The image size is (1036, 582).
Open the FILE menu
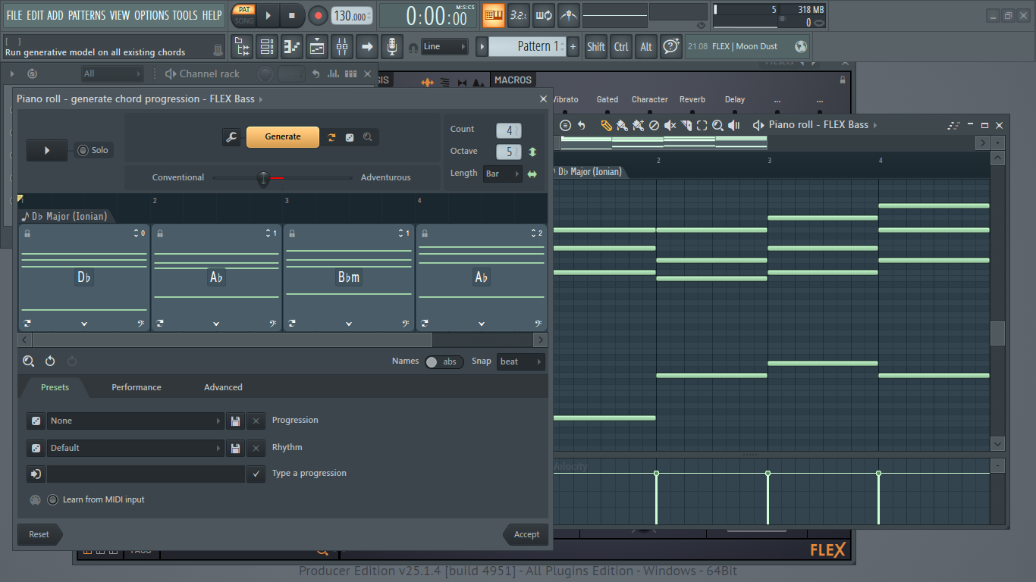(x=14, y=15)
